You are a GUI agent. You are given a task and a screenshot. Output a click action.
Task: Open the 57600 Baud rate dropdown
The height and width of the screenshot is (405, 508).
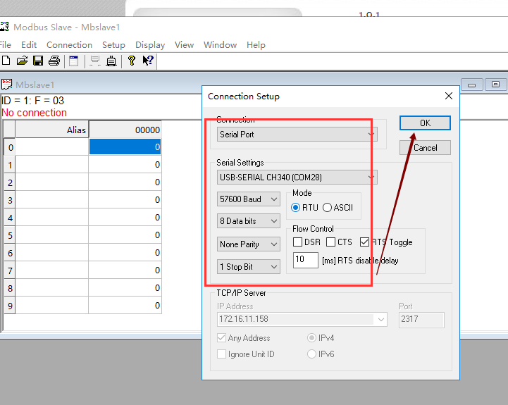pyautogui.click(x=249, y=199)
